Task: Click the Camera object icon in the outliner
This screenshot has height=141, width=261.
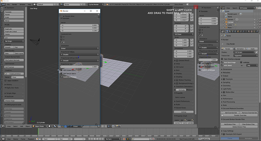Action: tap(226, 19)
